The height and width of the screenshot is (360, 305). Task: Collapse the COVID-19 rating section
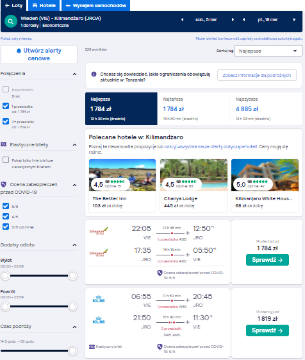74,185
